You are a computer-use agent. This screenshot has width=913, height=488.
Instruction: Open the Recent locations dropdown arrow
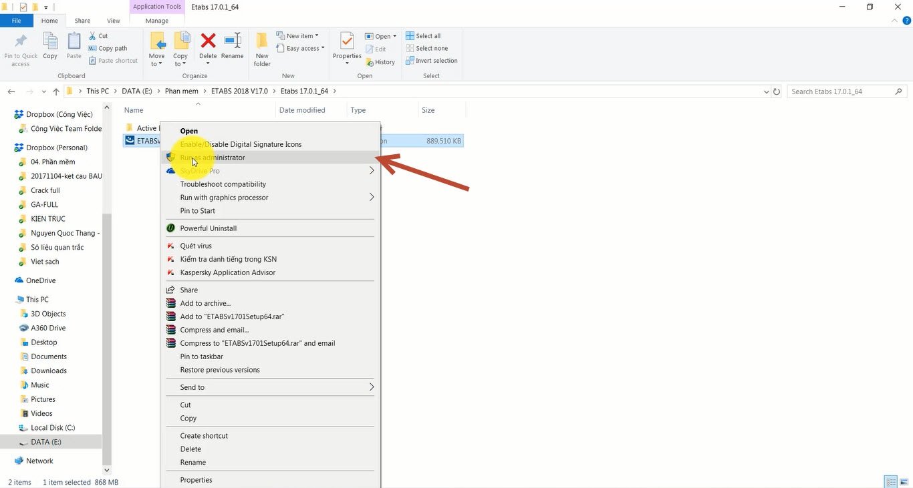pos(44,91)
